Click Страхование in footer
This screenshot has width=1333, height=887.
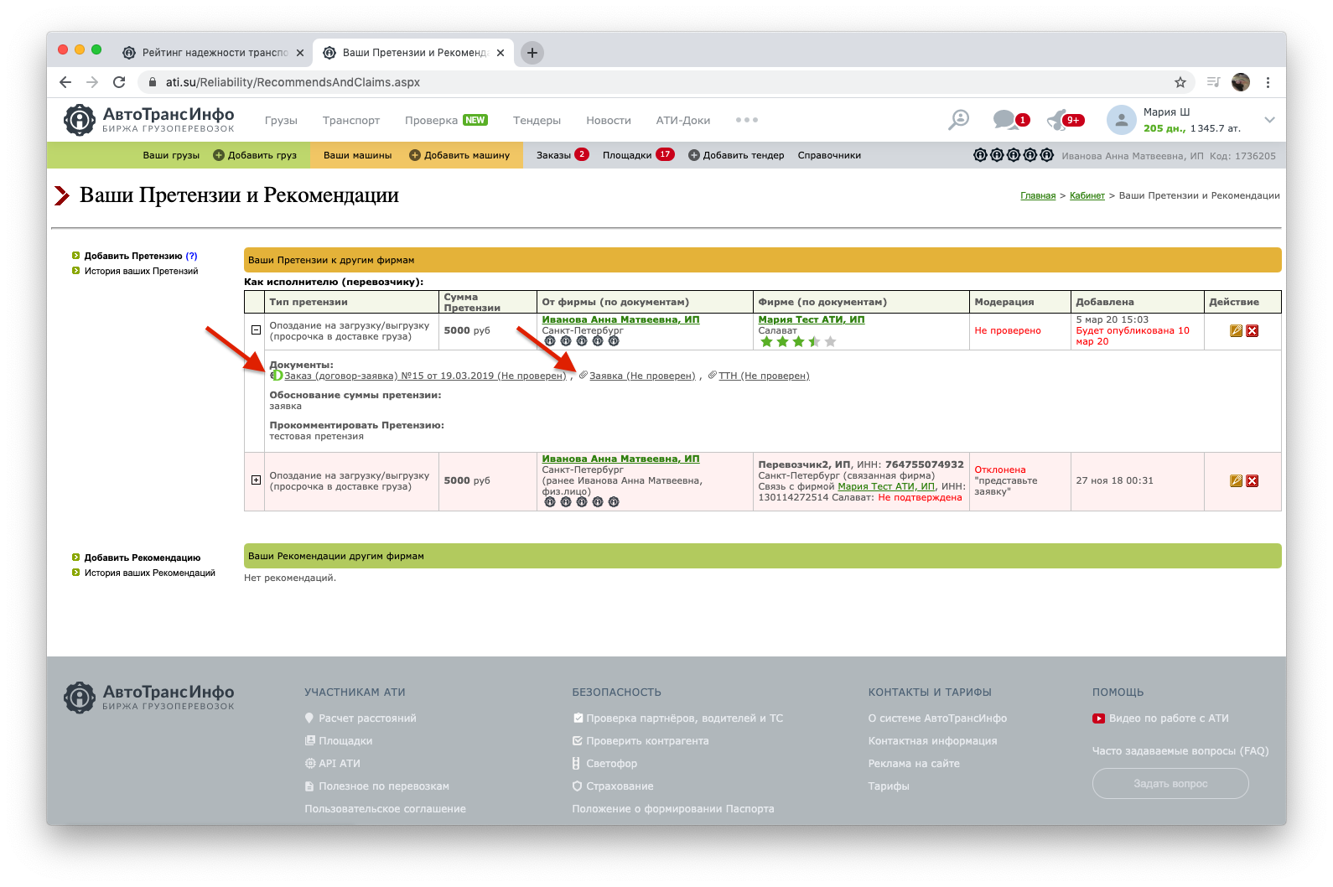point(620,786)
